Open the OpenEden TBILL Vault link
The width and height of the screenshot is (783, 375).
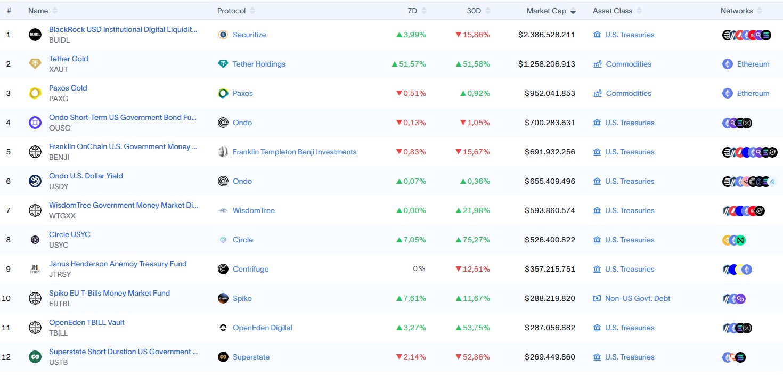[x=87, y=323]
